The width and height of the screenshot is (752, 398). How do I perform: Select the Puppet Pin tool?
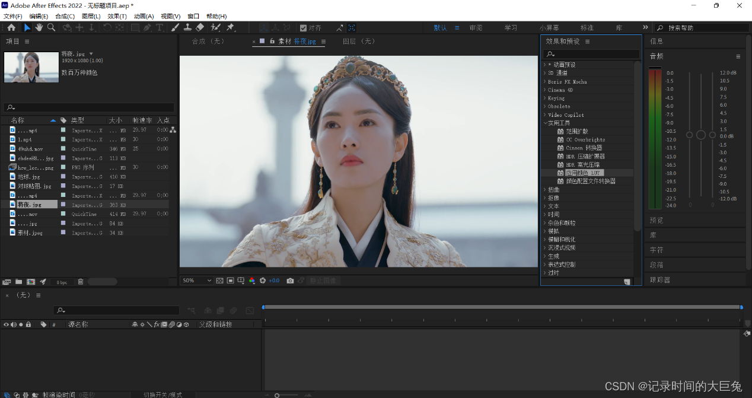(x=230, y=27)
